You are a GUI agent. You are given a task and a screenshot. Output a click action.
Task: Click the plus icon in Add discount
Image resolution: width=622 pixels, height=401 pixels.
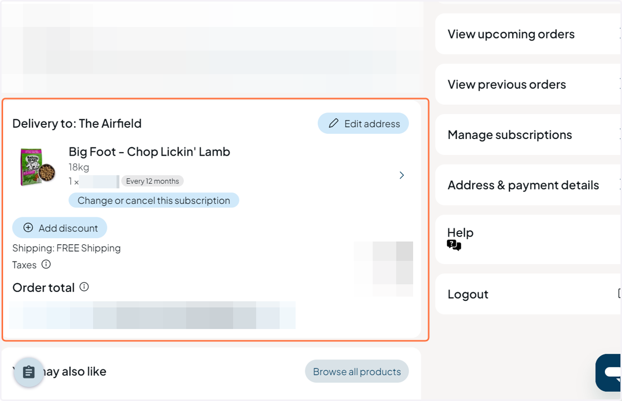tap(29, 228)
